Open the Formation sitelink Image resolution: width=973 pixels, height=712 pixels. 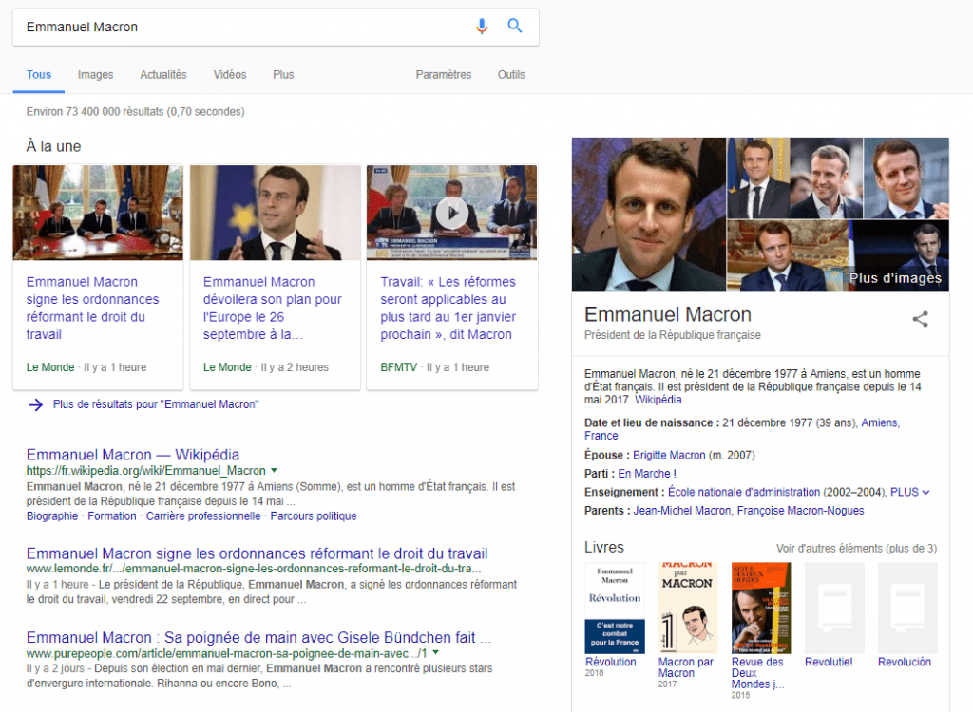[x=112, y=516]
